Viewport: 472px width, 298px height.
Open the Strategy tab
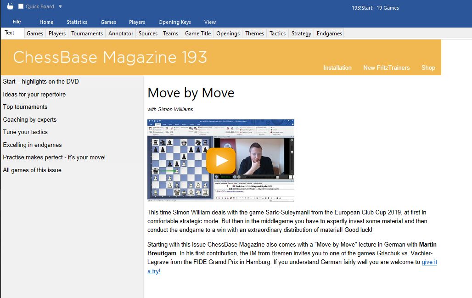coord(301,34)
